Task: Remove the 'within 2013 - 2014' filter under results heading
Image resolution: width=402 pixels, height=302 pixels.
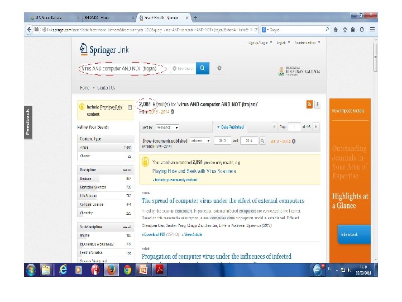Action: click(x=173, y=112)
